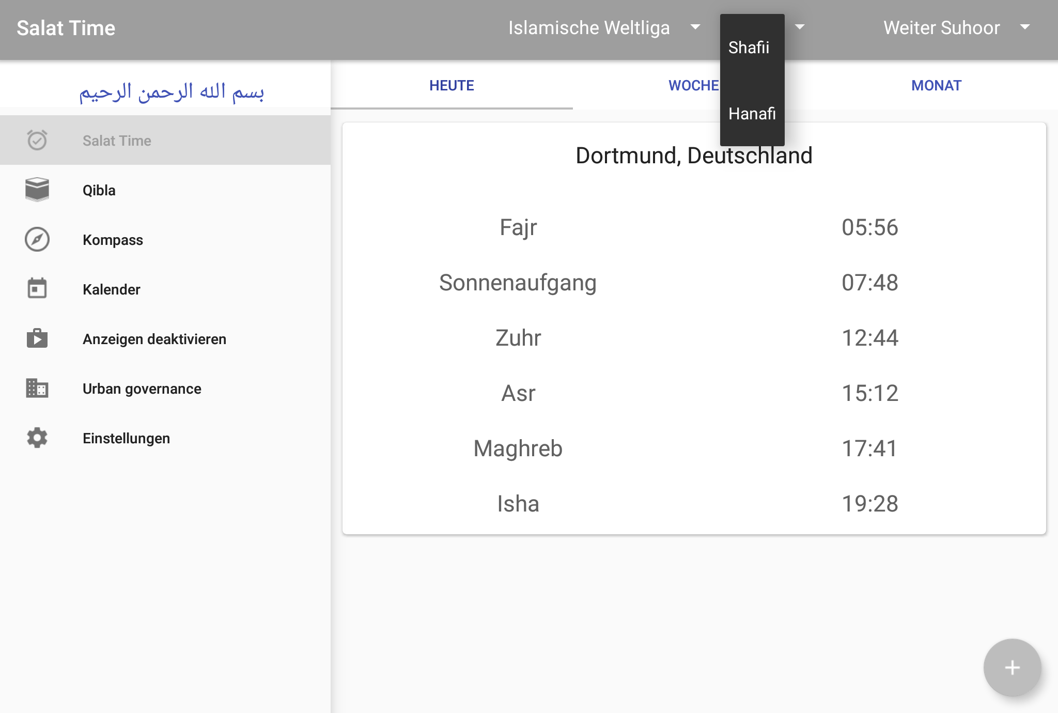Click the Einstellungen gear icon

click(37, 438)
